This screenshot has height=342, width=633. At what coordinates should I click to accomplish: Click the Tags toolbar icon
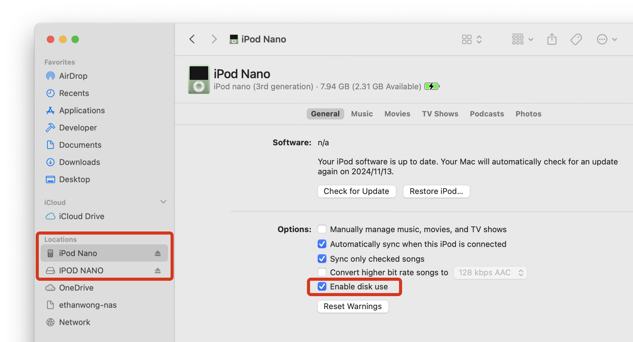[x=576, y=39]
